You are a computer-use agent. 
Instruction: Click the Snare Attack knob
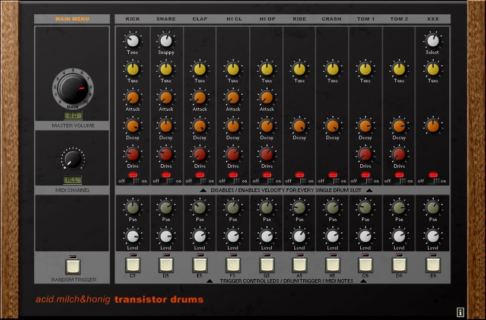coord(166,98)
